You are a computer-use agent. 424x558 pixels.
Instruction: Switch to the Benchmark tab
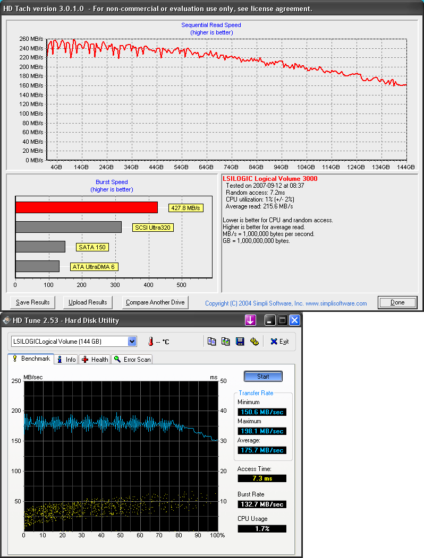click(x=31, y=359)
